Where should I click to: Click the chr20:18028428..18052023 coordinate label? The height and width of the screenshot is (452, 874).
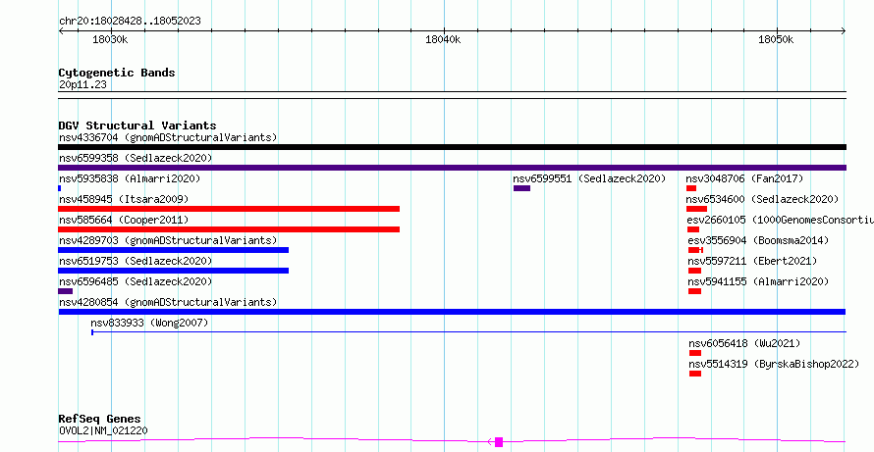(x=130, y=22)
